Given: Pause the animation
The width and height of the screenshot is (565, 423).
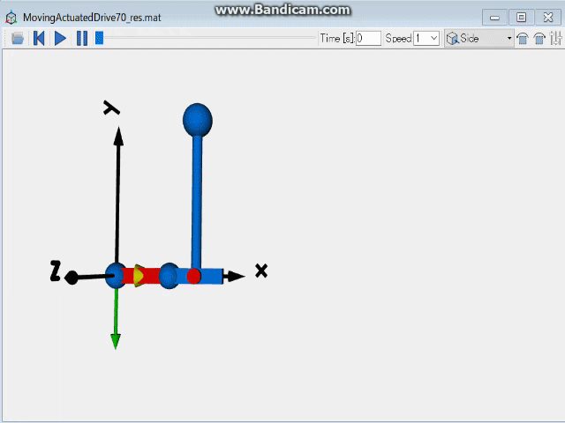Looking at the screenshot, I should click(x=81, y=38).
